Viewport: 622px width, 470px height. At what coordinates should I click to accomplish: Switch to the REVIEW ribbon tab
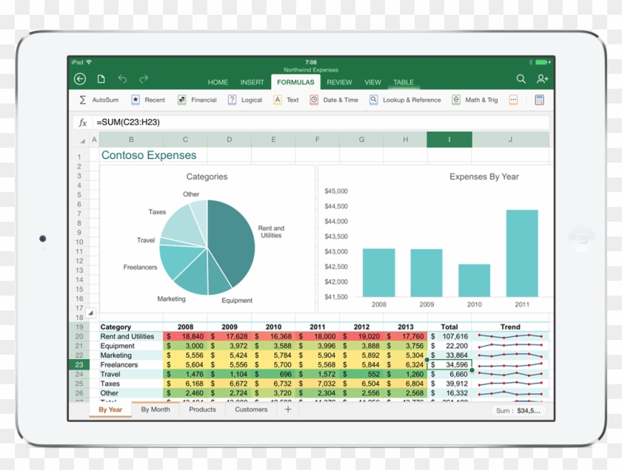pyautogui.click(x=339, y=82)
